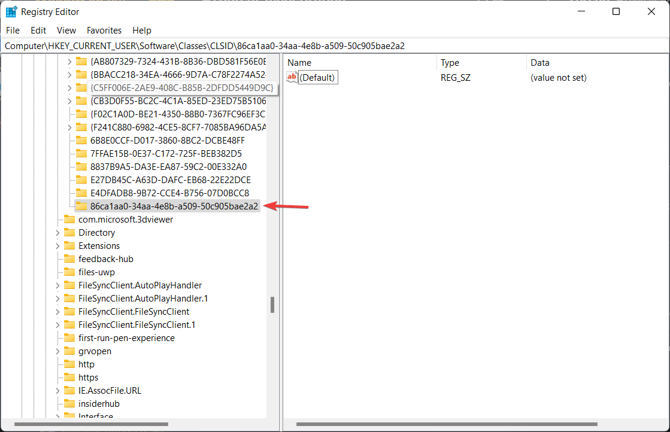Select the (Default) value entry
This screenshot has height=432, width=670.
pos(318,78)
